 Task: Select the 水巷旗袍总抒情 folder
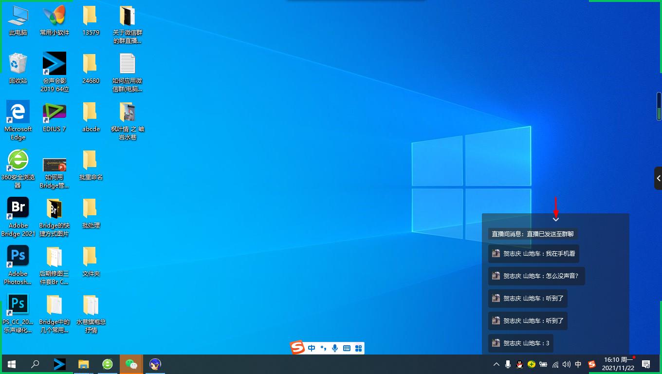(x=91, y=313)
